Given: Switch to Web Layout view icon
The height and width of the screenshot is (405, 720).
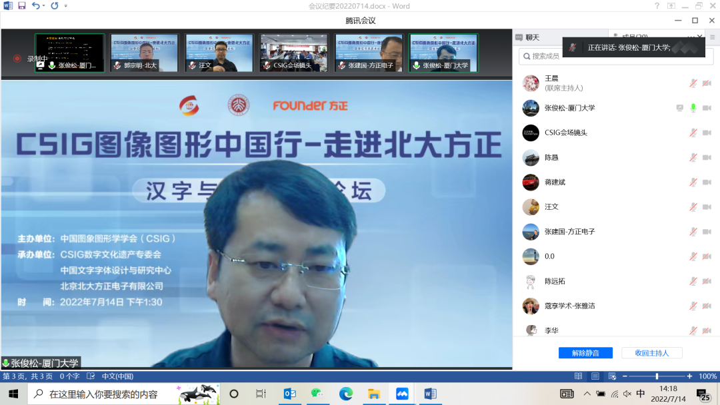Looking at the screenshot, I should coord(612,376).
